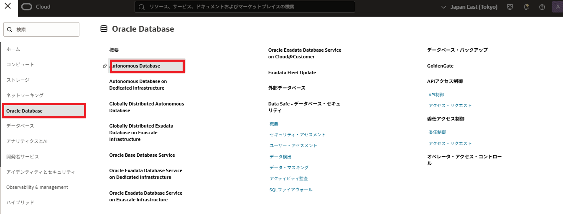This screenshot has height=218, width=563.
Task: Open アクセス・リクエスト under 委任アクセス制御
Action: (450, 143)
